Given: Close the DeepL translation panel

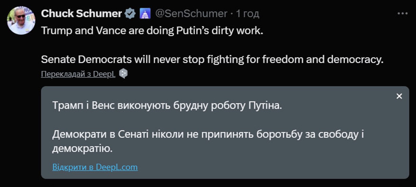Looking at the screenshot, I should pos(399,96).
